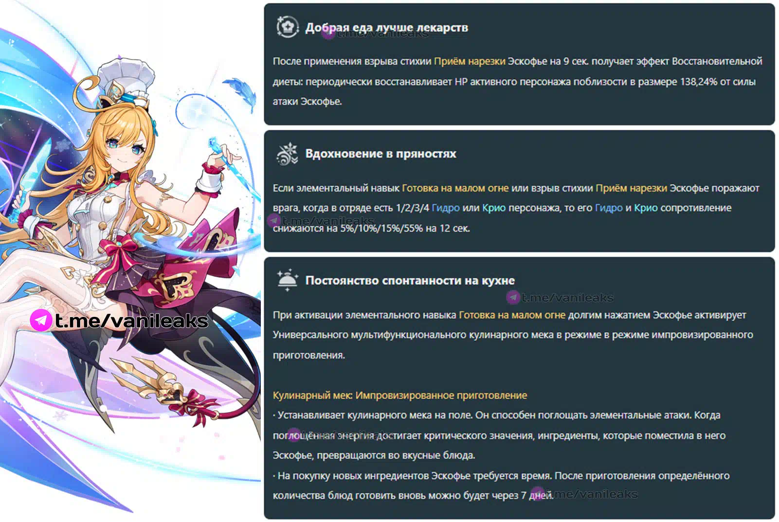Click 'Кулинарный мек: Импровизированное приготовление' subtitle
This screenshot has width=779, height=522.
pyautogui.click(x=399, y=395)
